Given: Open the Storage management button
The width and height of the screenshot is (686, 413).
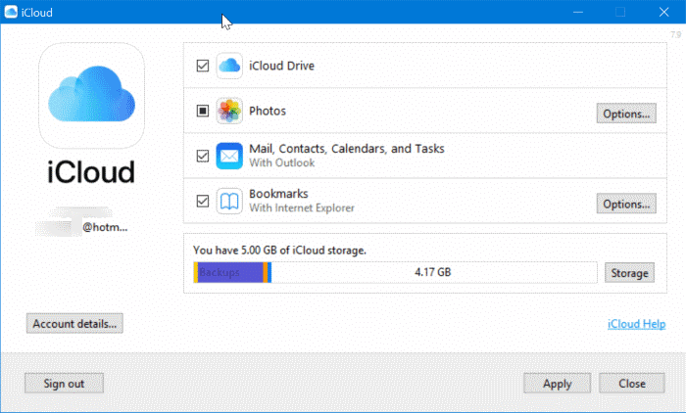Looking at the screenshot, I should (629, 273).
